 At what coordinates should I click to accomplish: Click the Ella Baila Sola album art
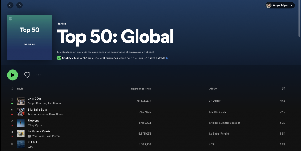pos(21,112)
